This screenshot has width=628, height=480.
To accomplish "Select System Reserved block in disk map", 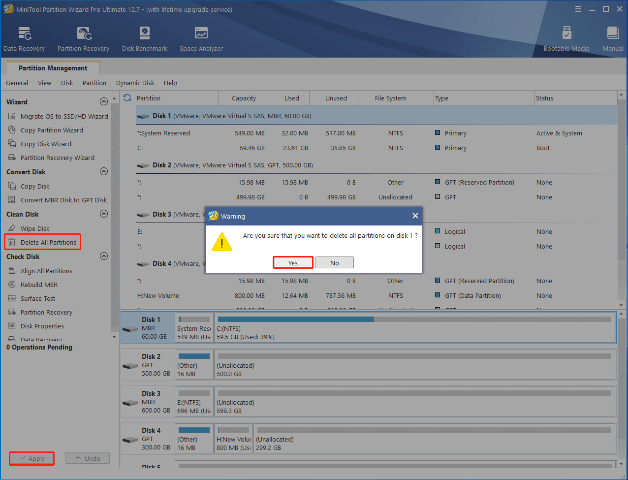I will point(194,328).
